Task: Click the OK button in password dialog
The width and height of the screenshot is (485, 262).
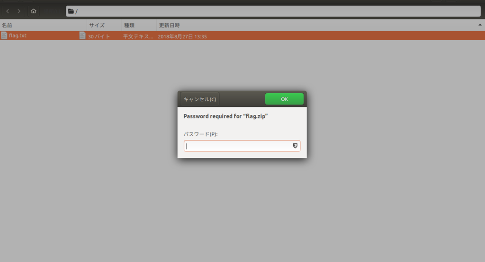Action: 284,99
